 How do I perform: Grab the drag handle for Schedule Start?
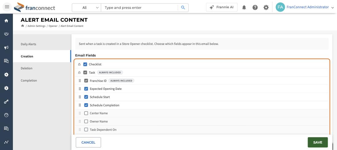coord(80,97)
